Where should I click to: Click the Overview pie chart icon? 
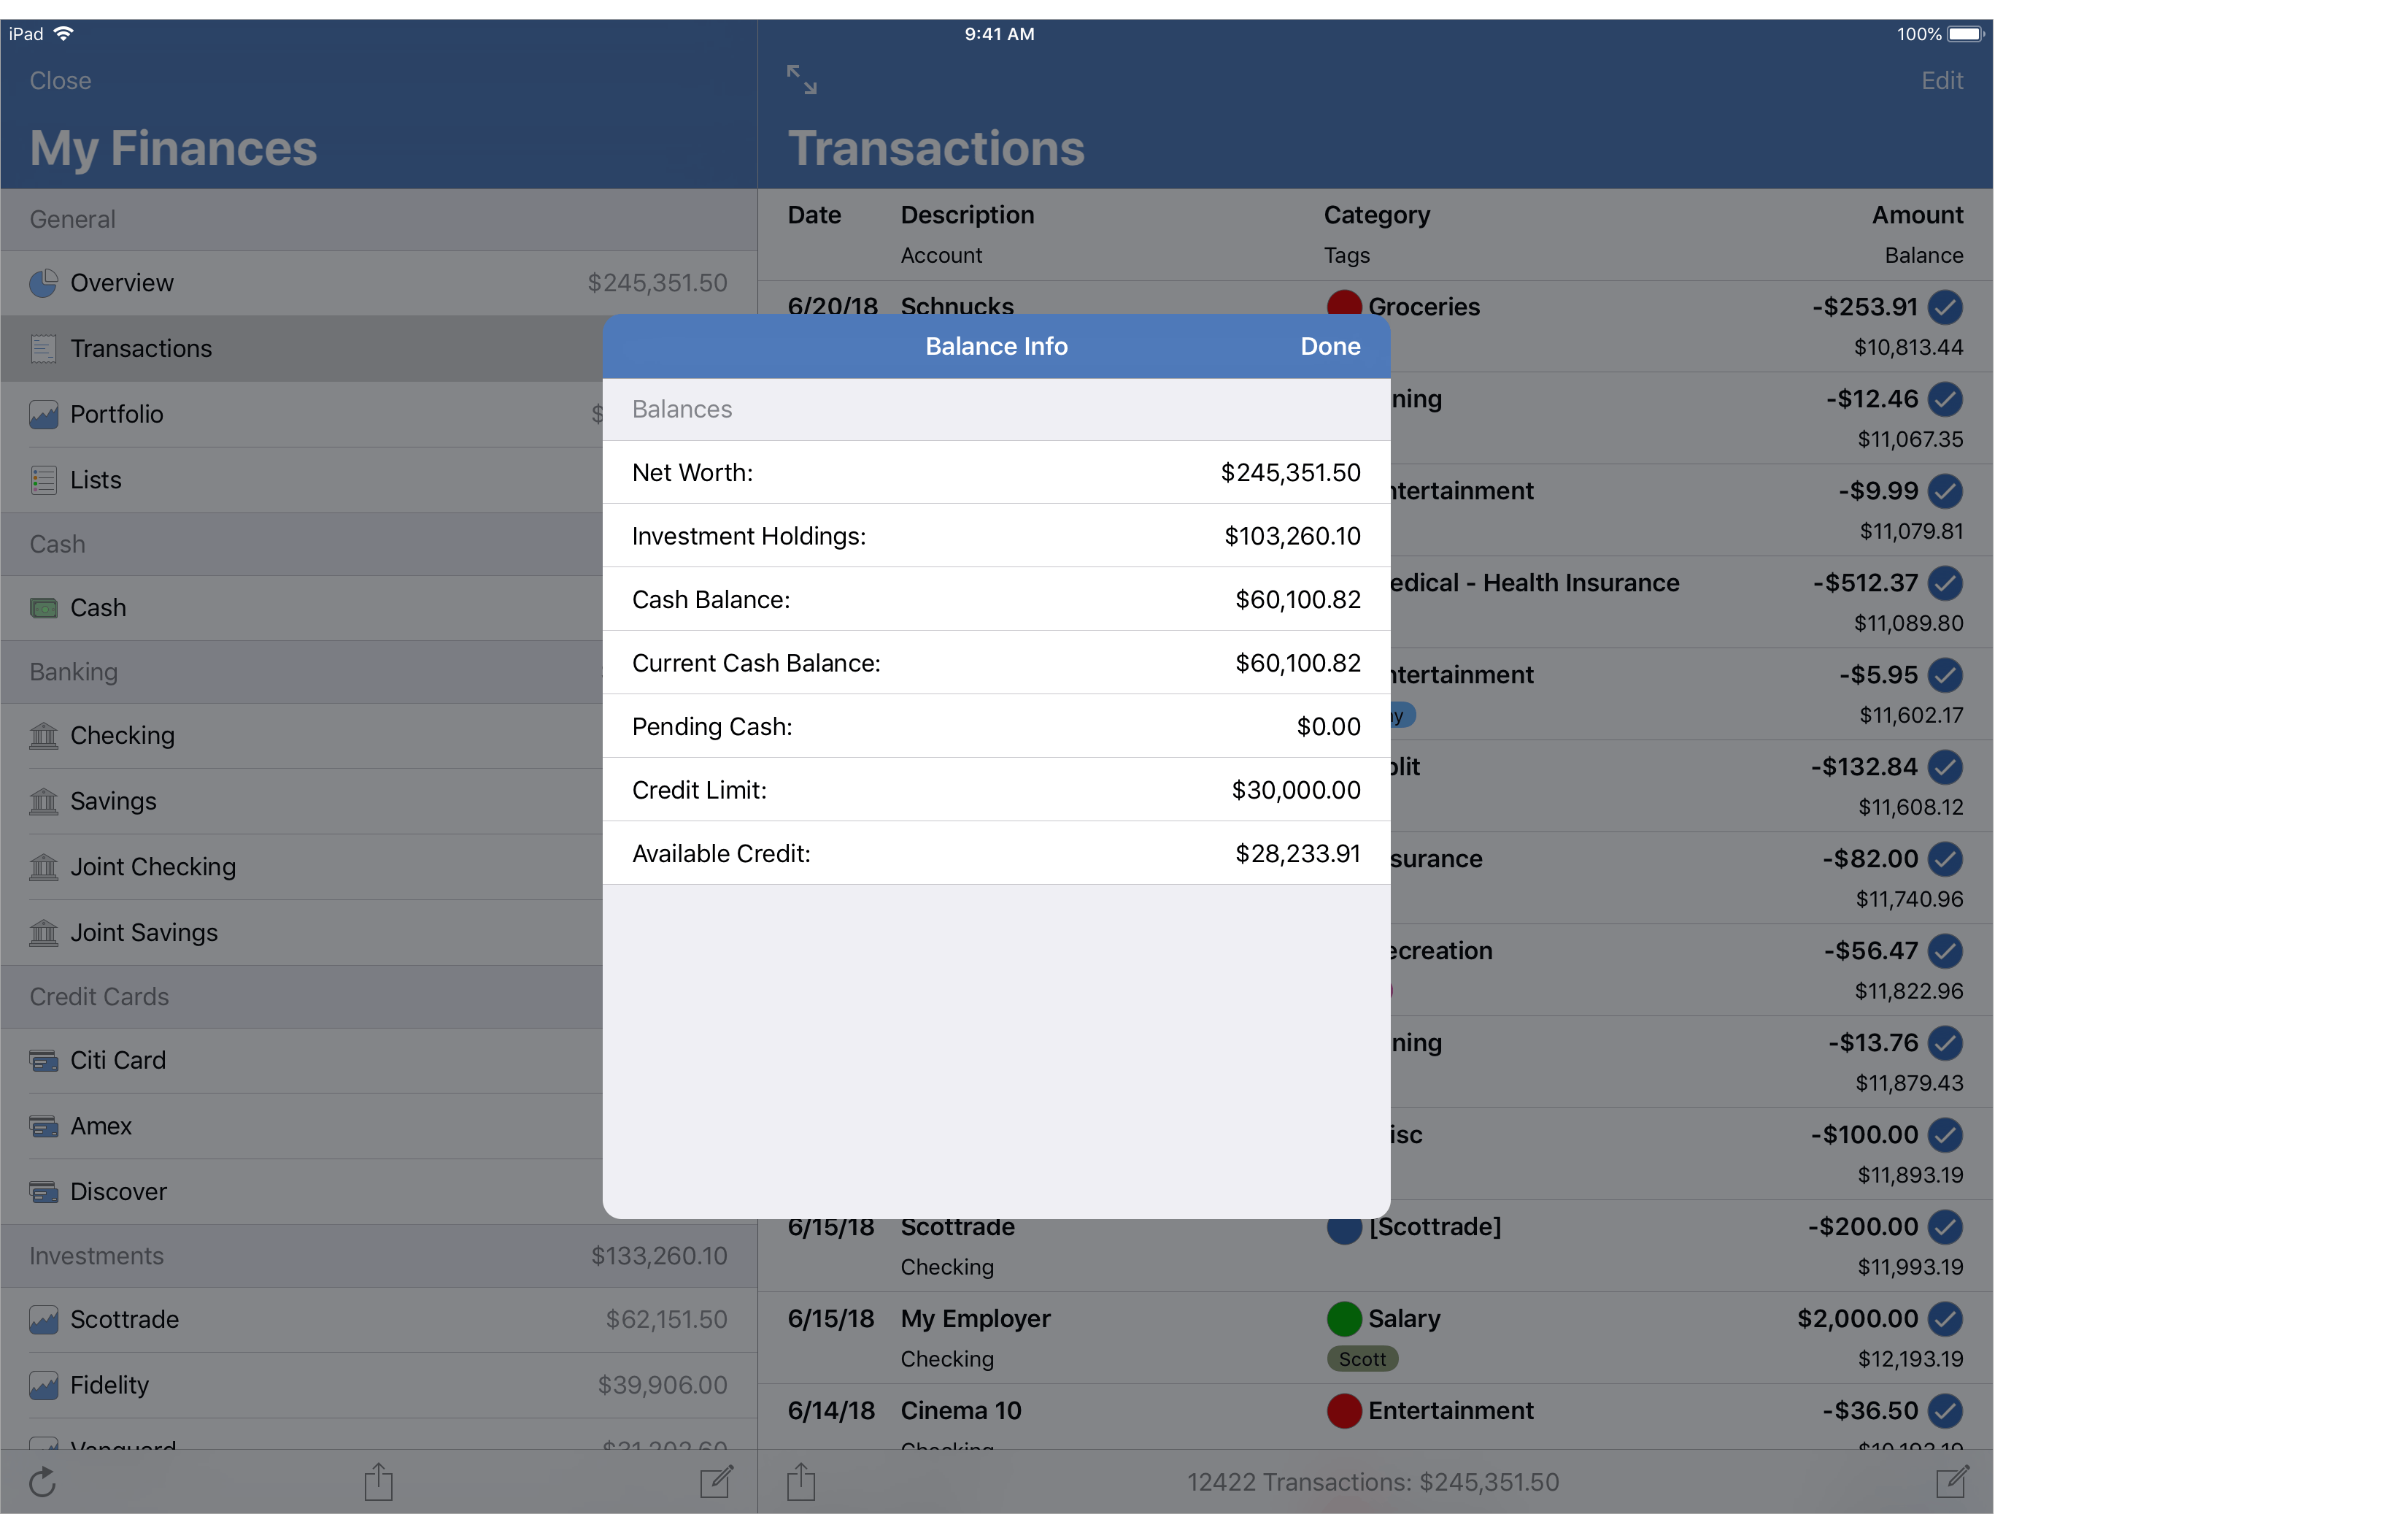point(43,283)
